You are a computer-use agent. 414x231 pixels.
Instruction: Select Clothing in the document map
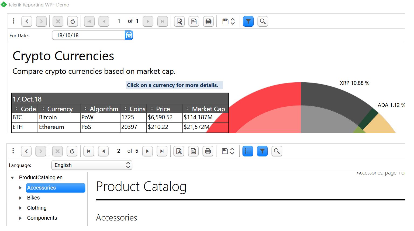coord(37,208)
